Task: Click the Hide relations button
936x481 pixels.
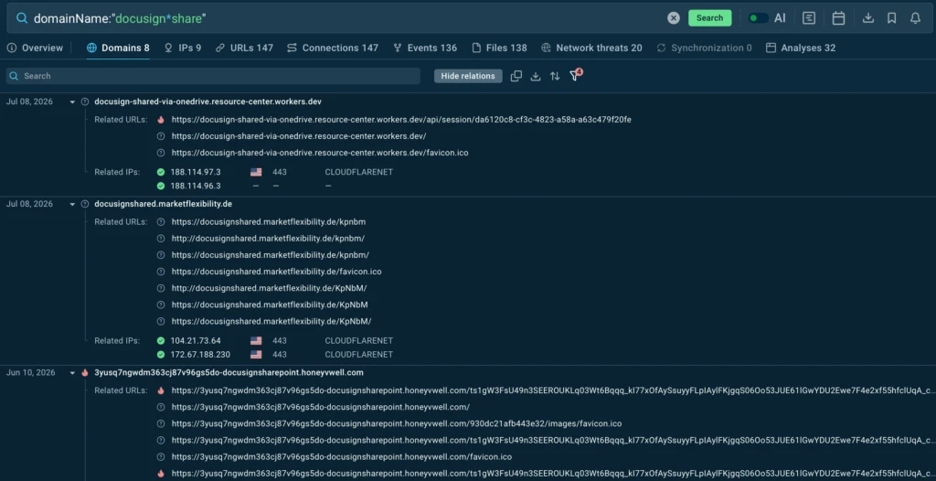Action: click(x=468, y=76)
